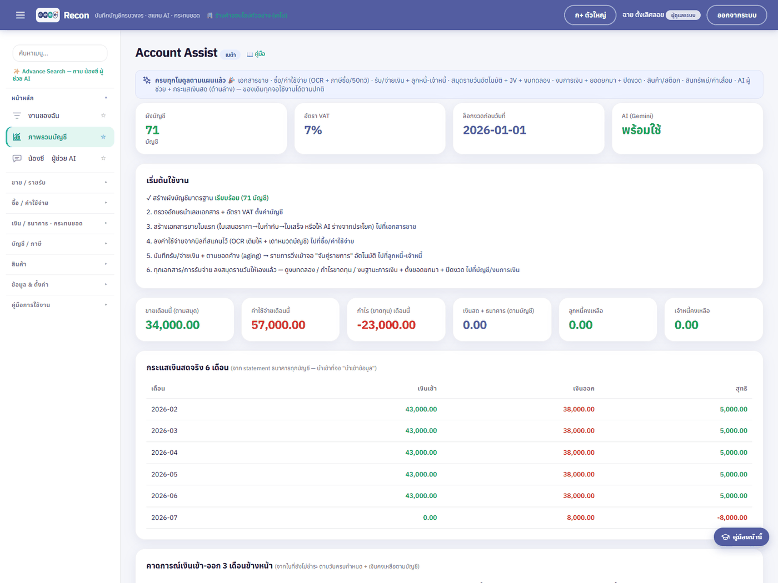Follow the ไปที่เอกสารขาย link
Screen dimensions: 778x583
(396, 227)
